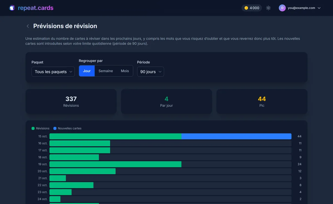Group the forecast by Mois
The width and height of the screenshot is (333, 204).
click(125, 71)
